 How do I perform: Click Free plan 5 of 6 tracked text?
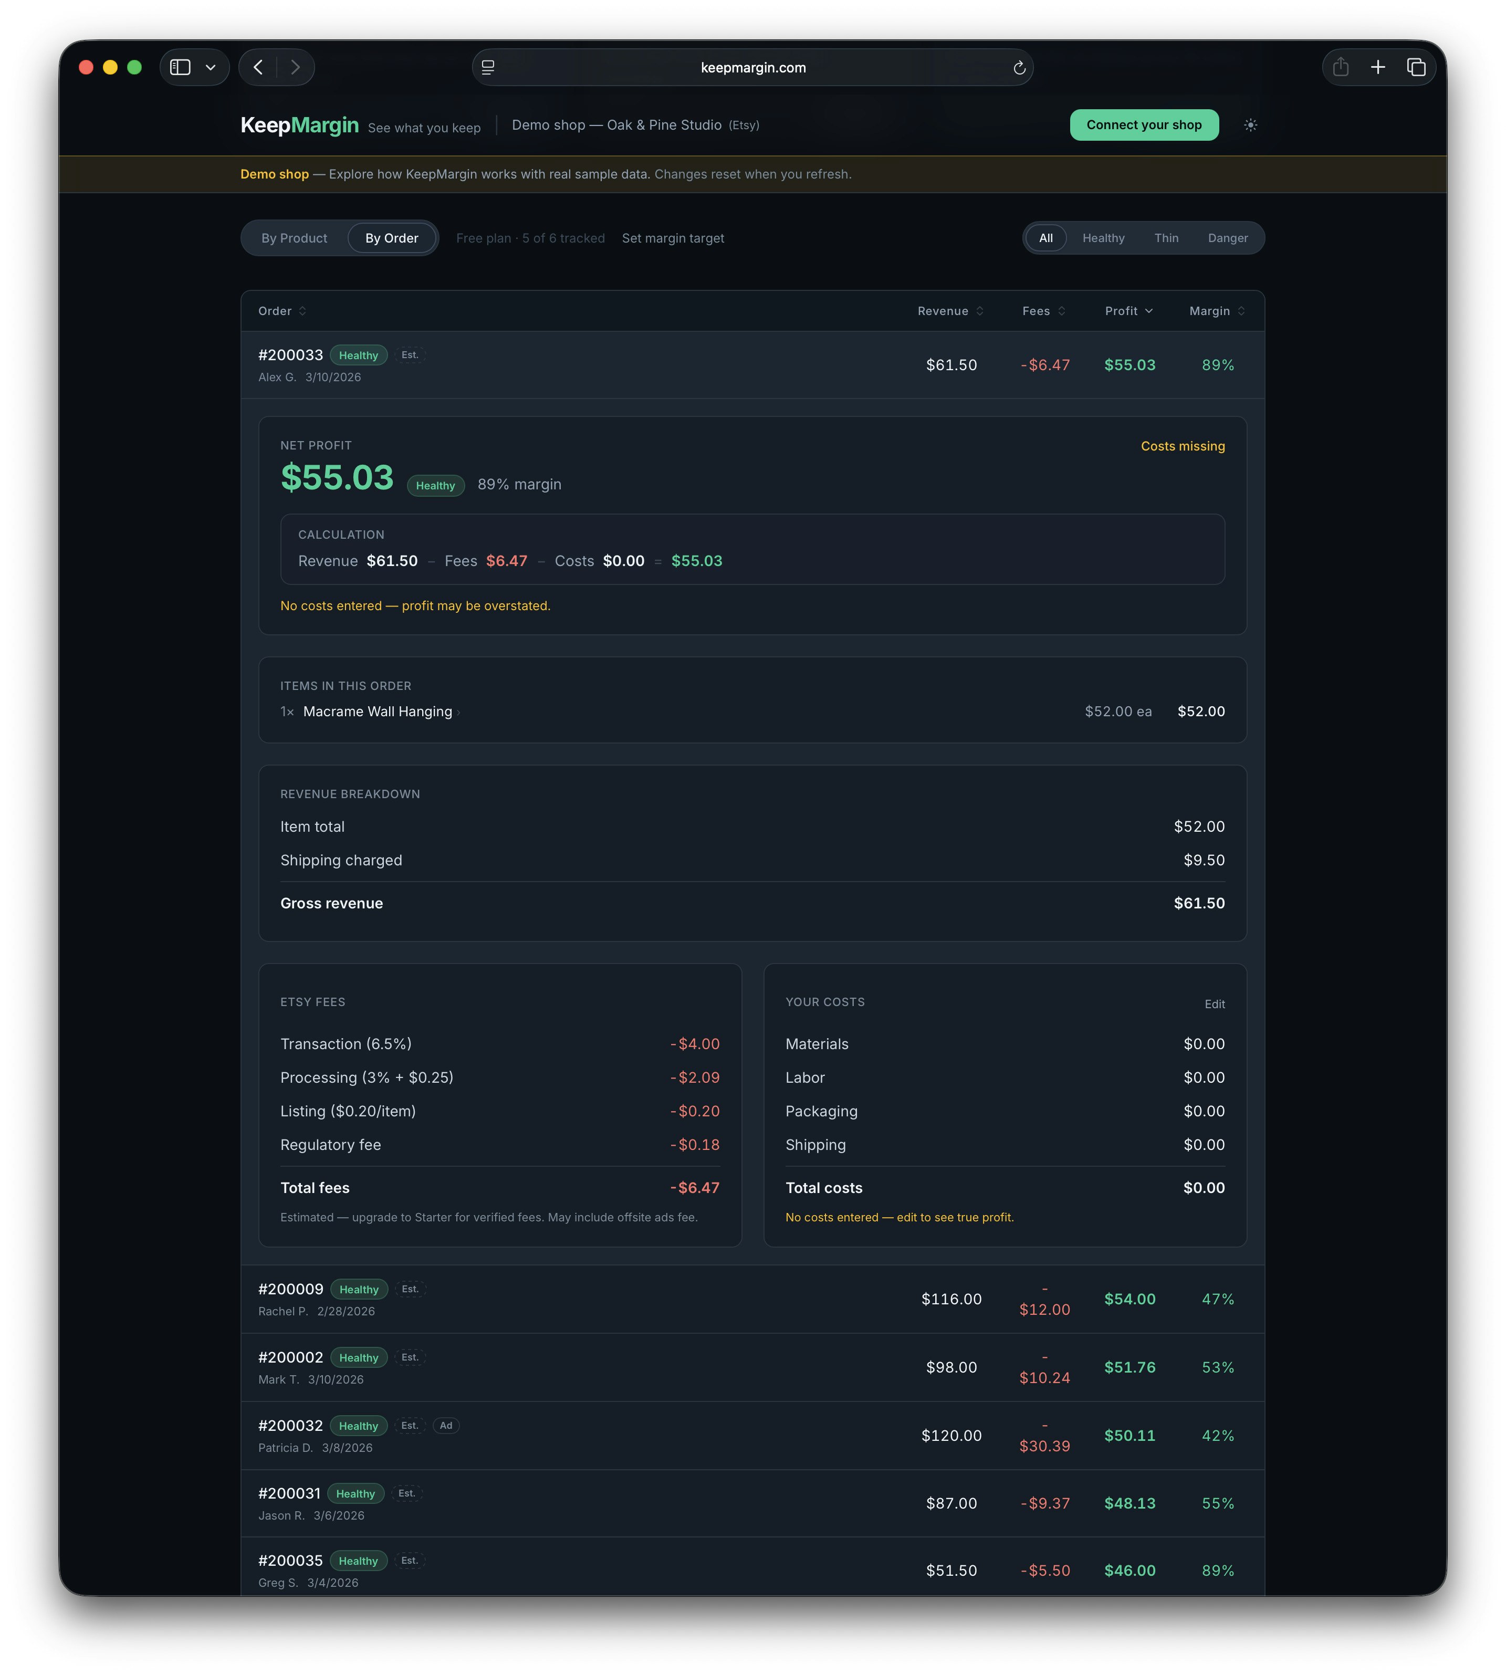530,238
